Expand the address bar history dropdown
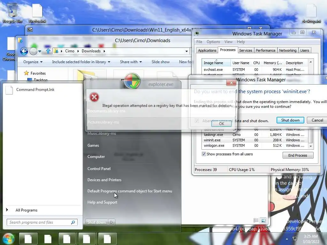327x245 pixels. 186,51
